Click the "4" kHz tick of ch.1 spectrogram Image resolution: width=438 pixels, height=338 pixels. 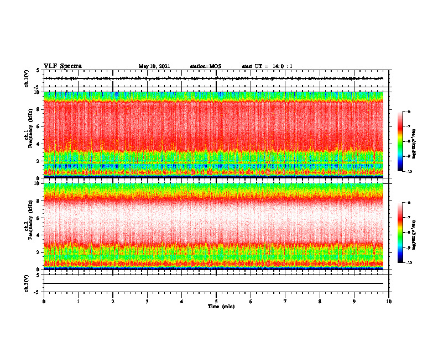(x=38, y=144)
